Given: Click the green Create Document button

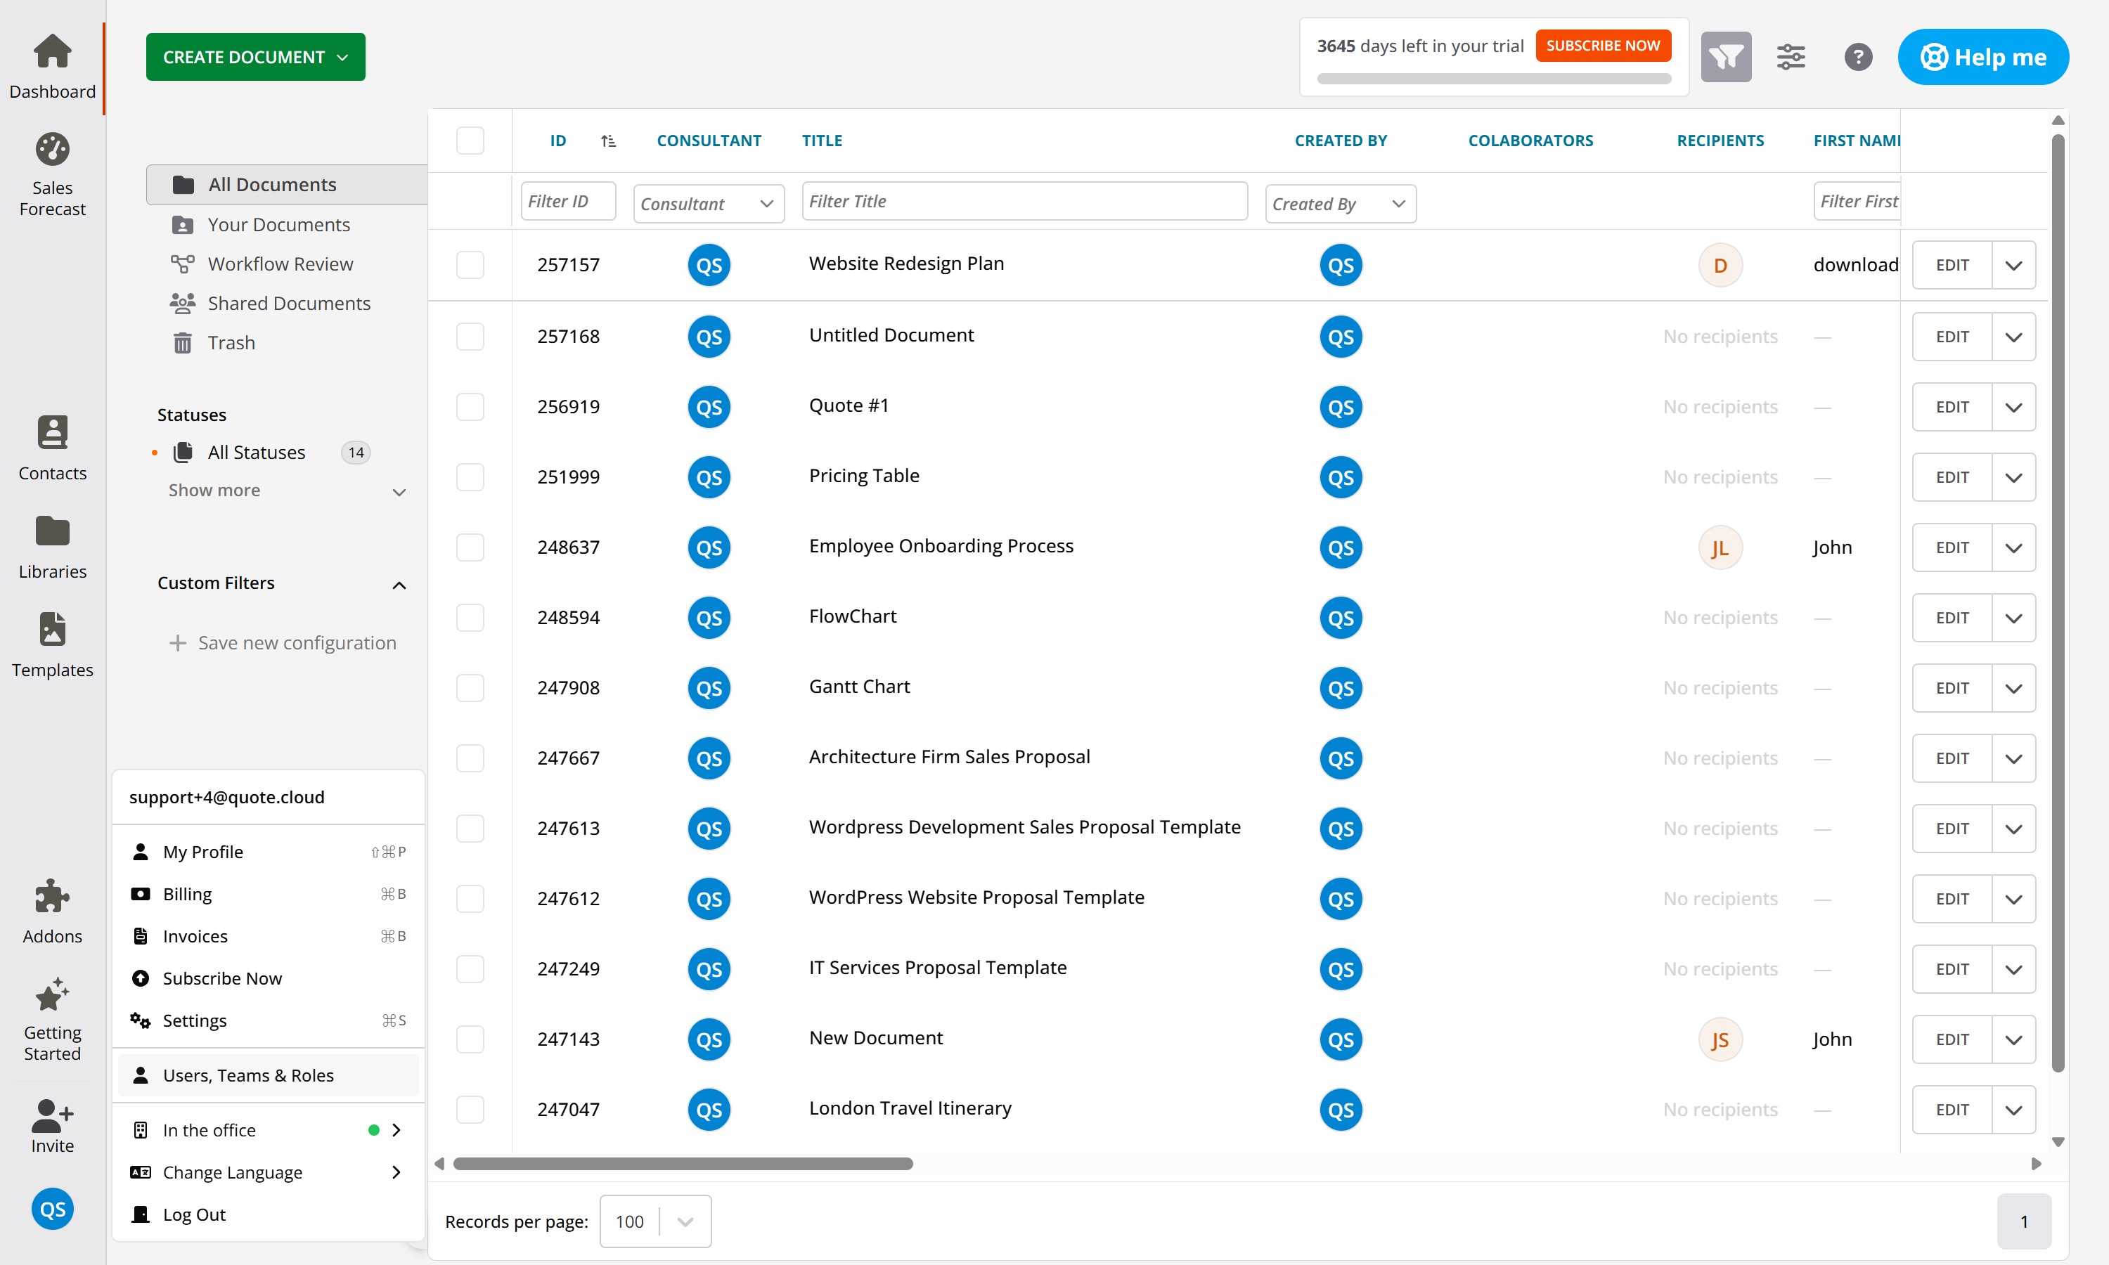Looking at the screenshot, I should tap(255, 57).
